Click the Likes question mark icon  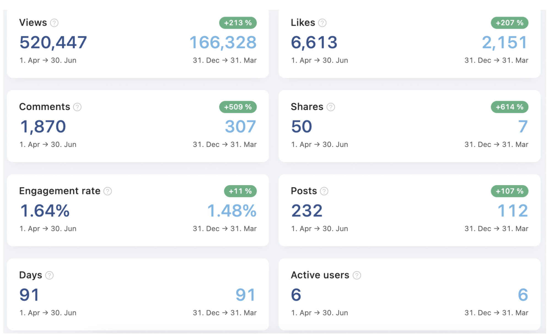tap(322, 23)
